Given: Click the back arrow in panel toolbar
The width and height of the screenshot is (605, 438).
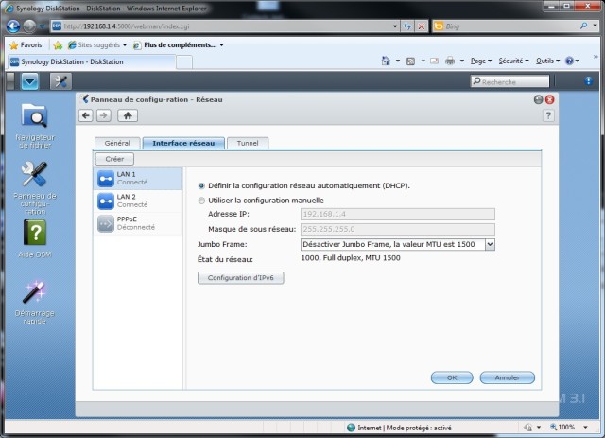Looking at the screenshot, I should (x=86, y=115).
